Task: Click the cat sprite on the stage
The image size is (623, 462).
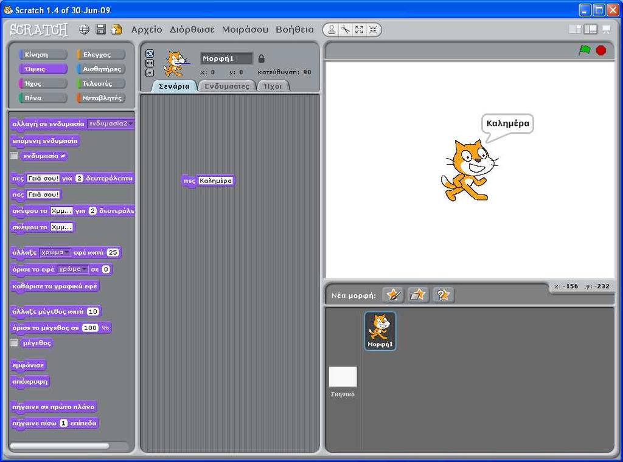Action: 469,171
